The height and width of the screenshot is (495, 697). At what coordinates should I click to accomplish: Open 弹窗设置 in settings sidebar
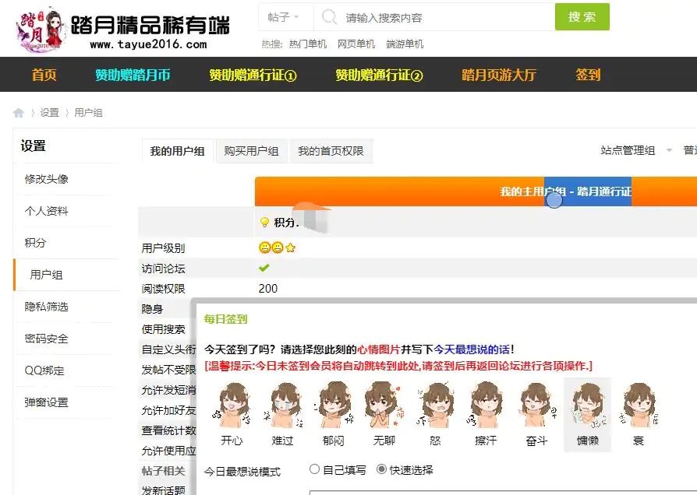46,402
